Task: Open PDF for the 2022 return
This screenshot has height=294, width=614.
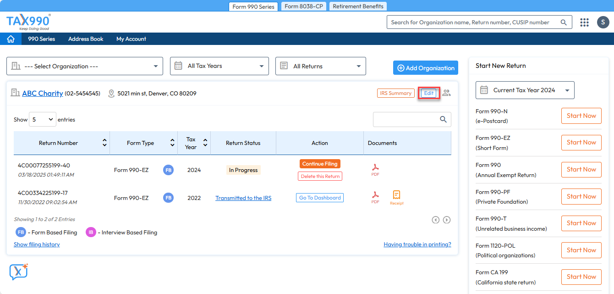Action: (x=375, y=198)
